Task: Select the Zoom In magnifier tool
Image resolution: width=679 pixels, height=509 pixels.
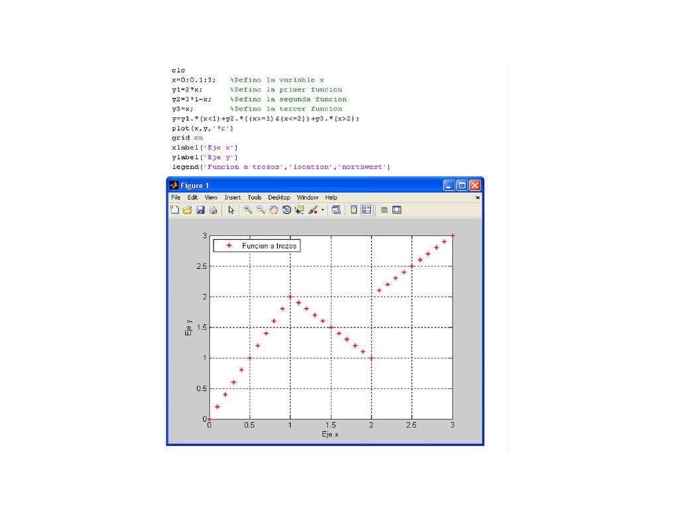Action: [x=248, y=210]
